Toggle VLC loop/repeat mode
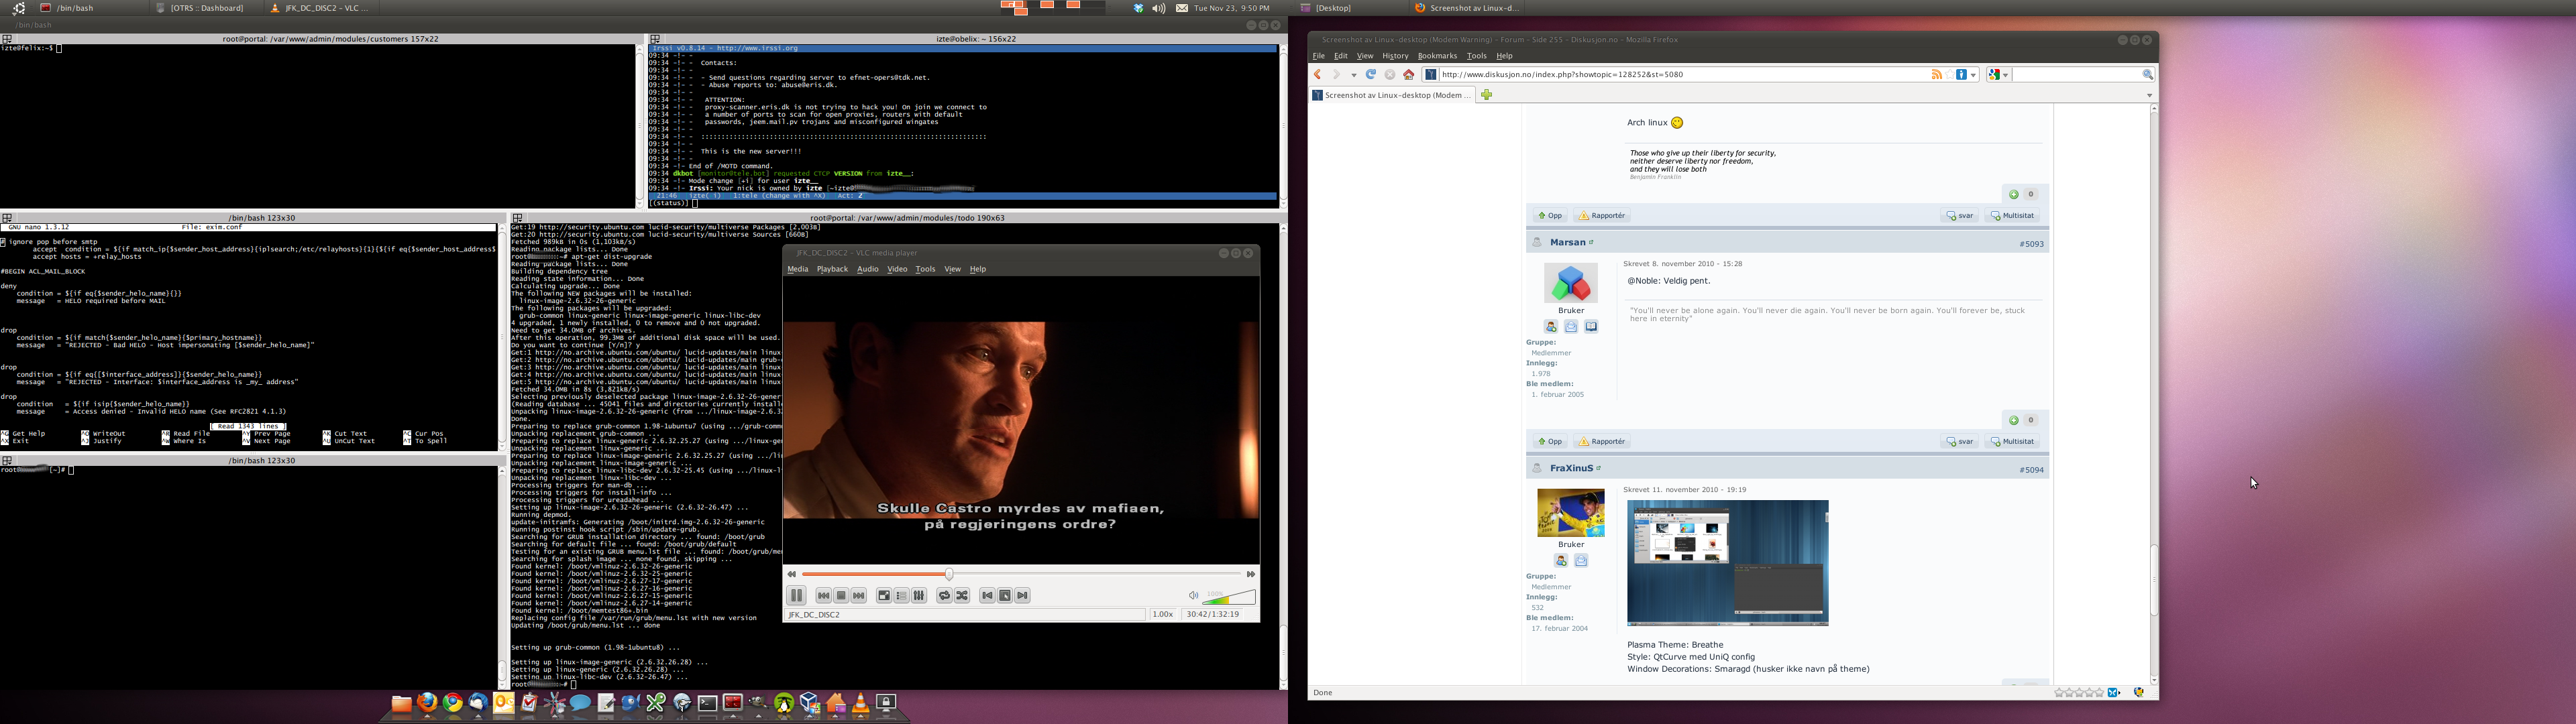Viewport: 2576px width, 724px height. click(944, 596)
